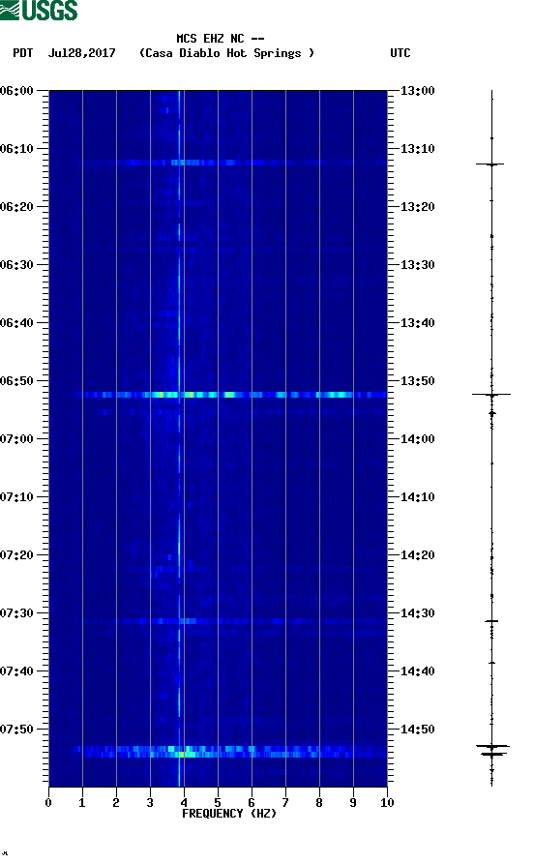The image size is (534, 864).
Task: Click the seismogram spike beside 13:12 UTC
Action: click(490, 164)
